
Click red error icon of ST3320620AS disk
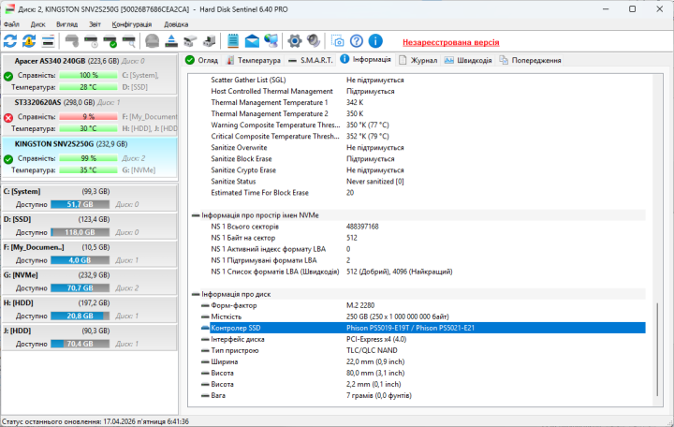pos(8,117)
